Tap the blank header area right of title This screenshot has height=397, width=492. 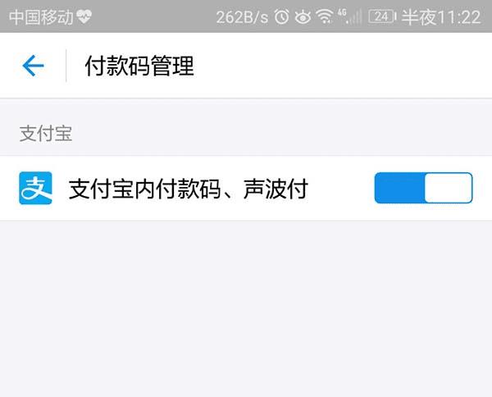[x=343, y=66]
